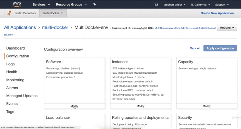Click the Elastic Beanstalk service icon
The height and width of the screenshot is (129, 241).
[9, 13]
